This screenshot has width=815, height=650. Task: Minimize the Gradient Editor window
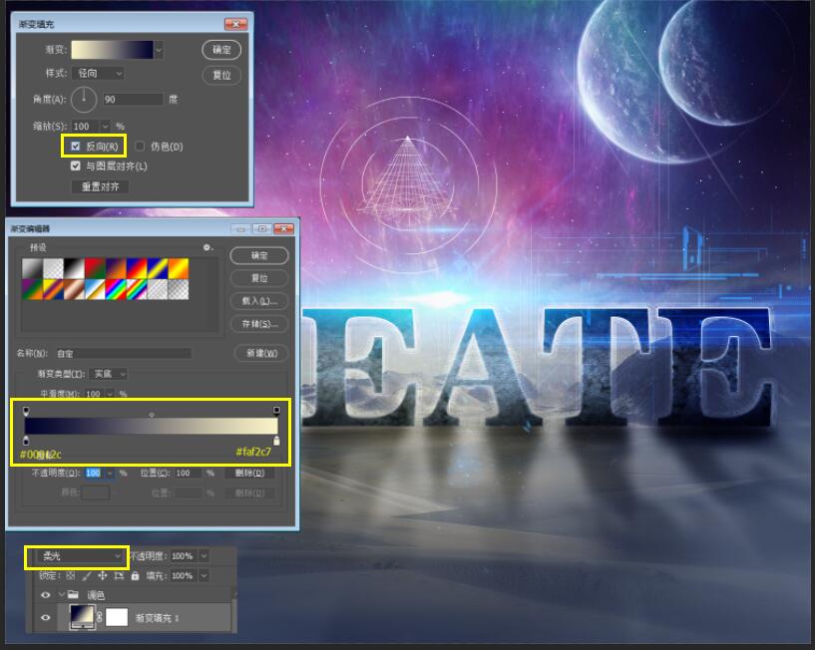click(241, 228)
